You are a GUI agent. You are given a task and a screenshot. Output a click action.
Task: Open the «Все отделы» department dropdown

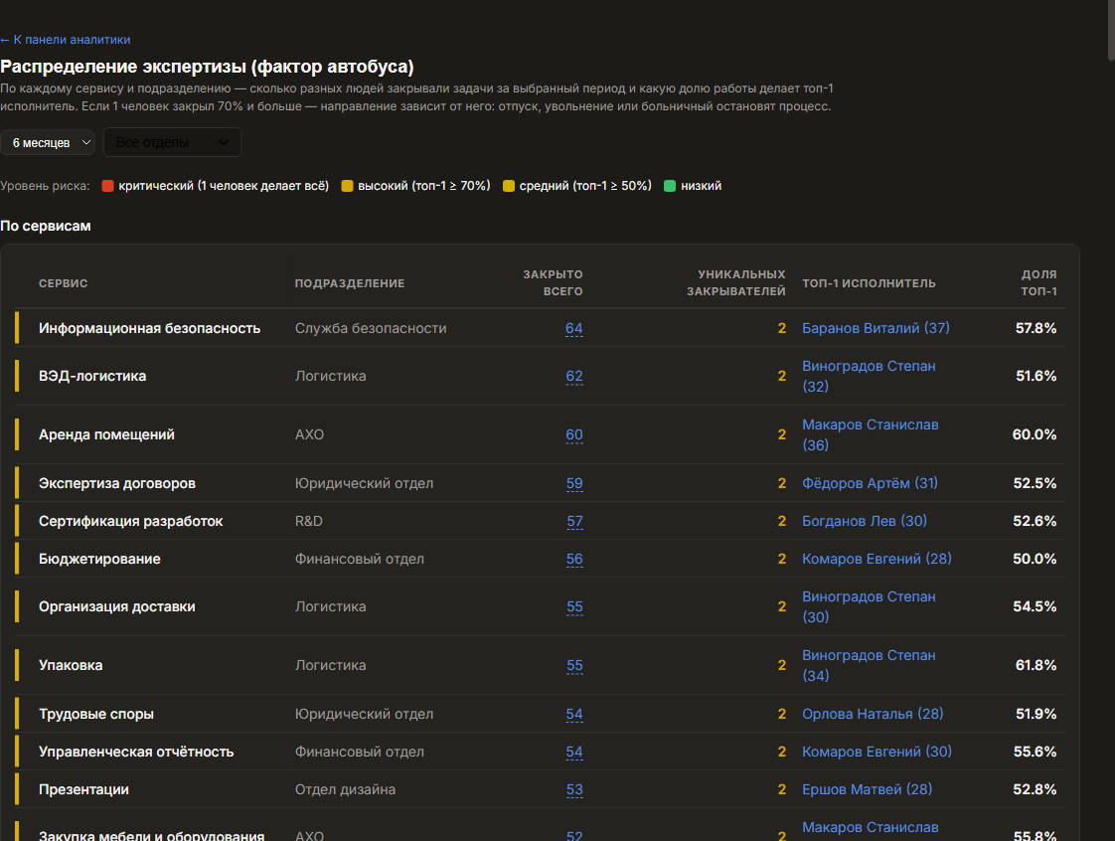(172, 142)
